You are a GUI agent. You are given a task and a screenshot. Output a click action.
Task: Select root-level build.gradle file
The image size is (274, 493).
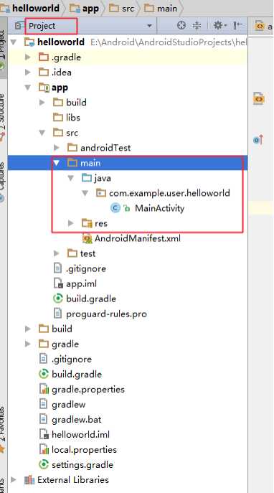(77, 374)
